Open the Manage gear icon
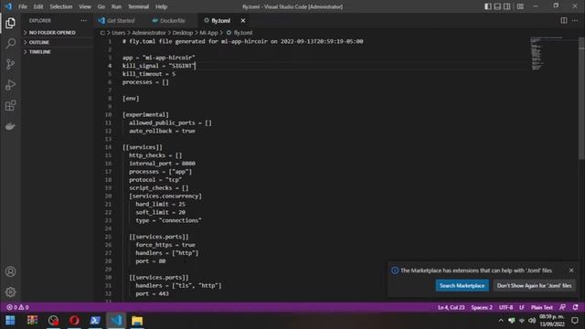 coord(10,292)
